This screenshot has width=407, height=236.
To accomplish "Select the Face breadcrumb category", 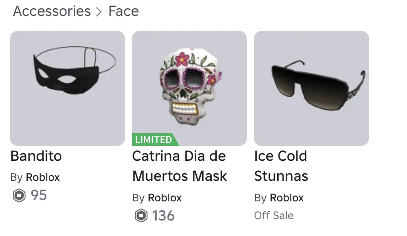I will (x=123, y=11).
